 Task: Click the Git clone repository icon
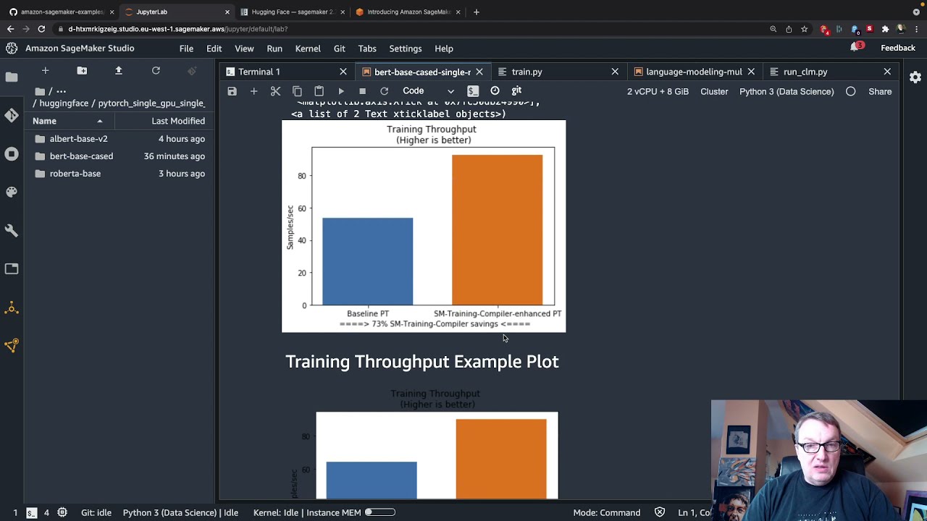click(x=192, y=70)
